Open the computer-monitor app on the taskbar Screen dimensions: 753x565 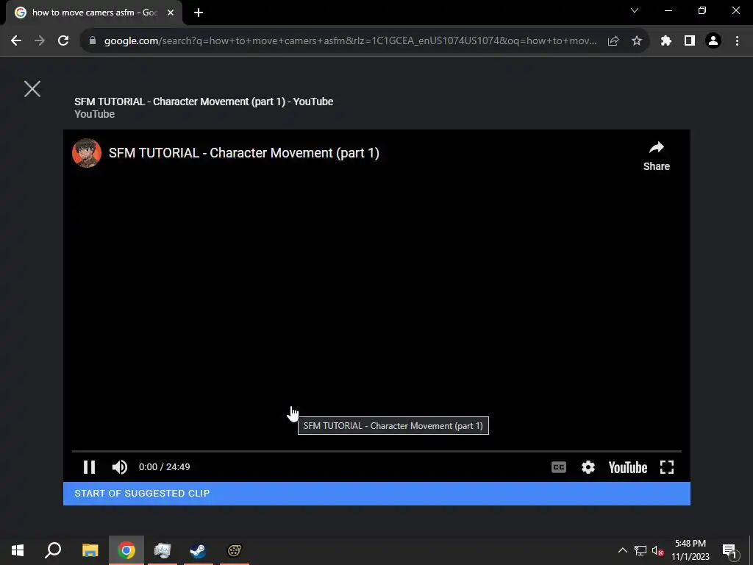pos(163,550)
